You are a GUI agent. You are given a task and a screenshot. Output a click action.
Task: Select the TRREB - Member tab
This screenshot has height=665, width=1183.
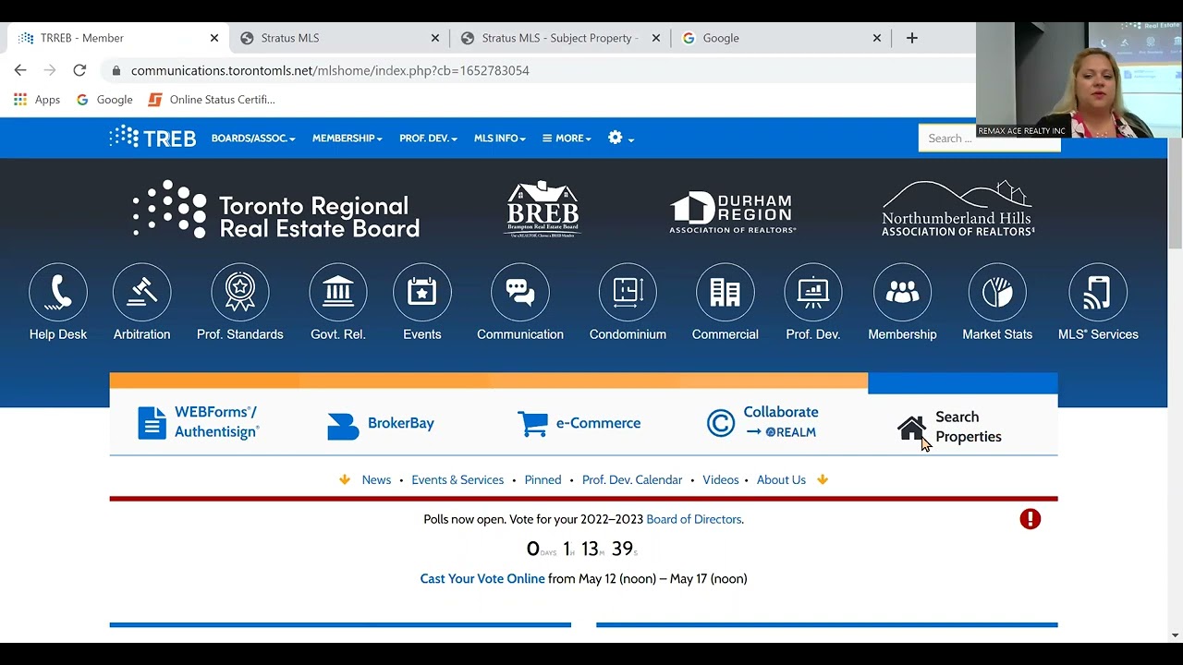pyautogui.click(x=117, y=38)
